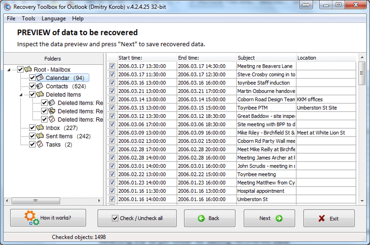Collapse the Root - Mailbox tree node

9,70
